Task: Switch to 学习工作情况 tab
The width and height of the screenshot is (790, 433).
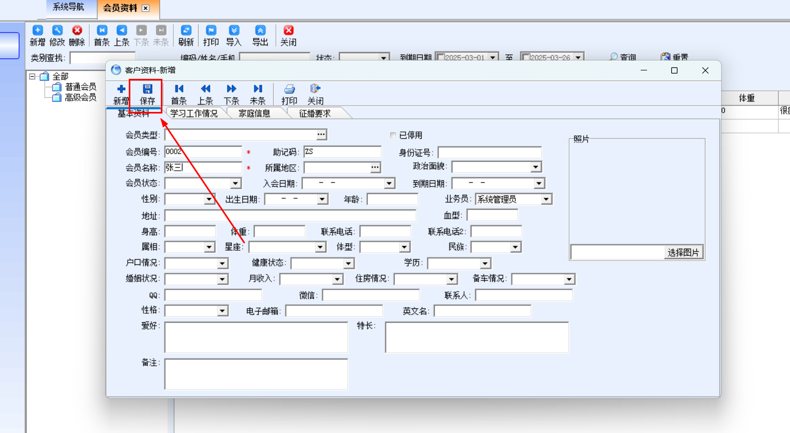Action: 194,113
